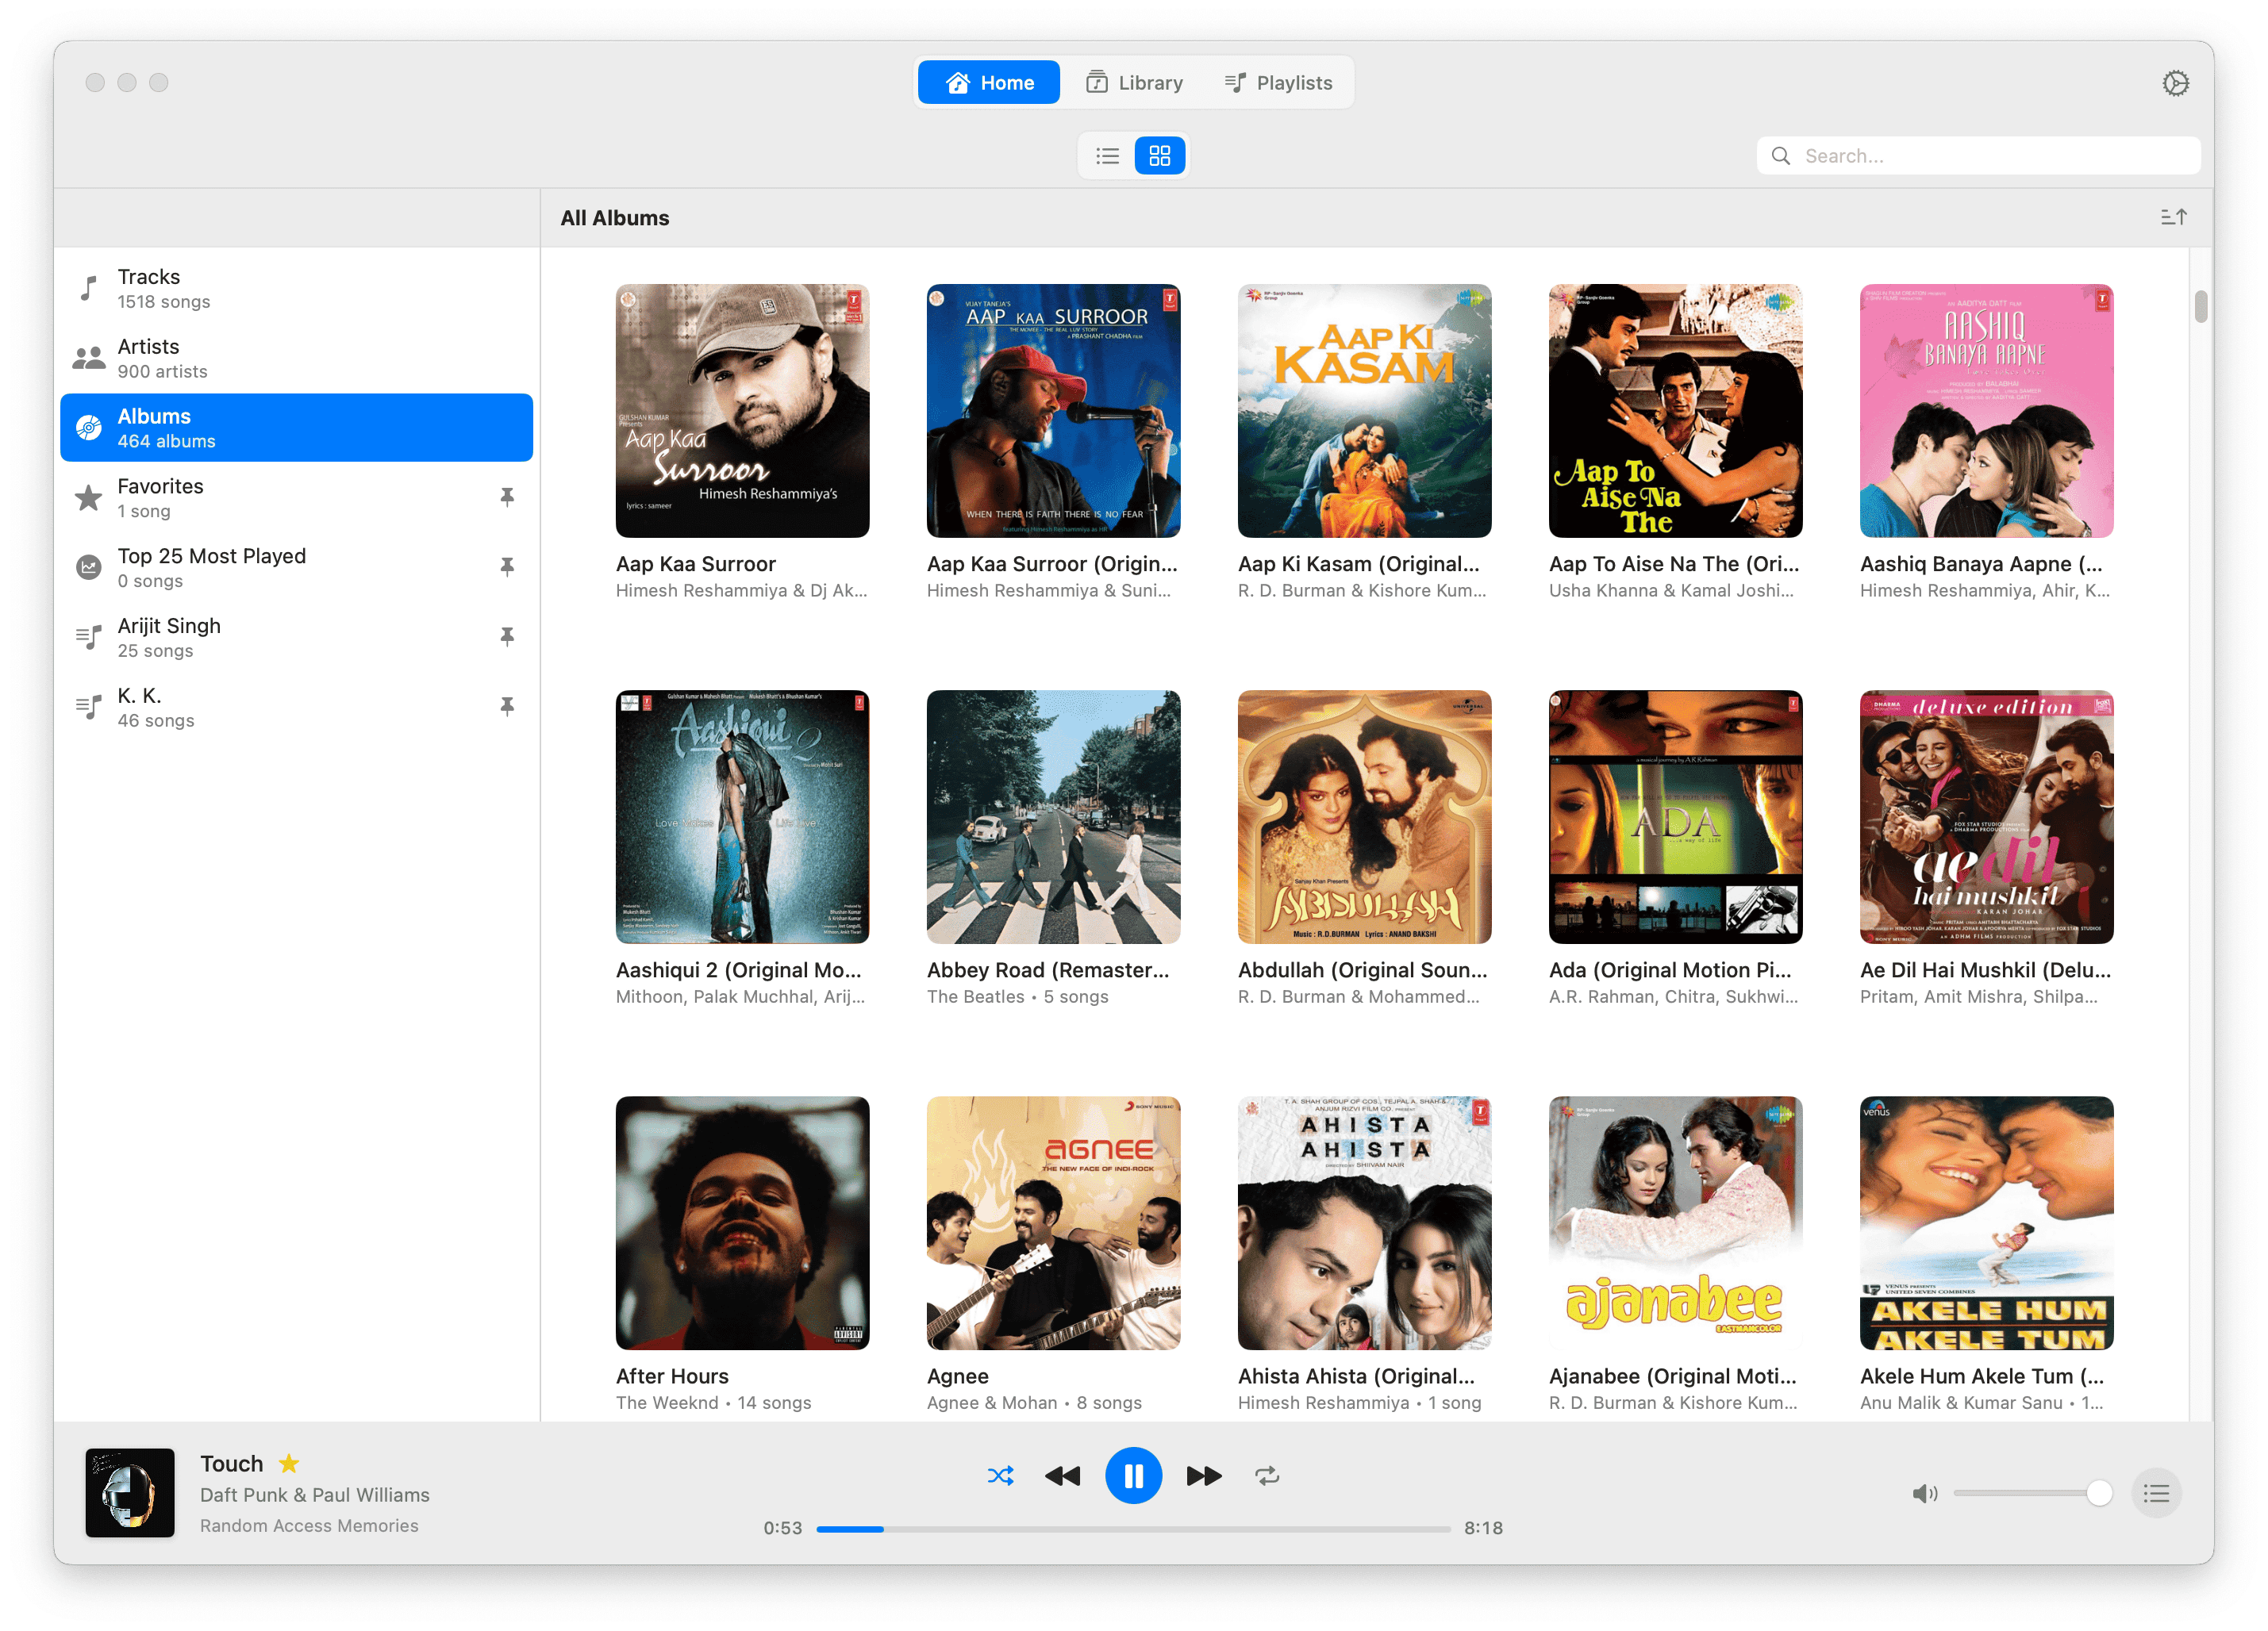Select Artists in the sidebar
The width and height of the screenshot is (2268, 1631).
296,358
